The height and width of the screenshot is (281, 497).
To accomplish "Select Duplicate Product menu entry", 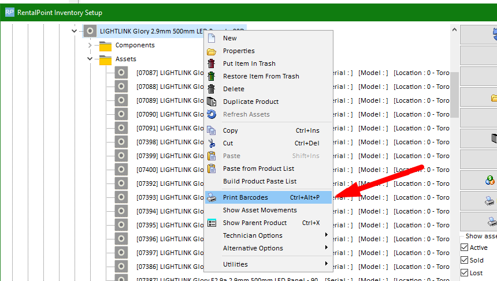I will point(269,102).
